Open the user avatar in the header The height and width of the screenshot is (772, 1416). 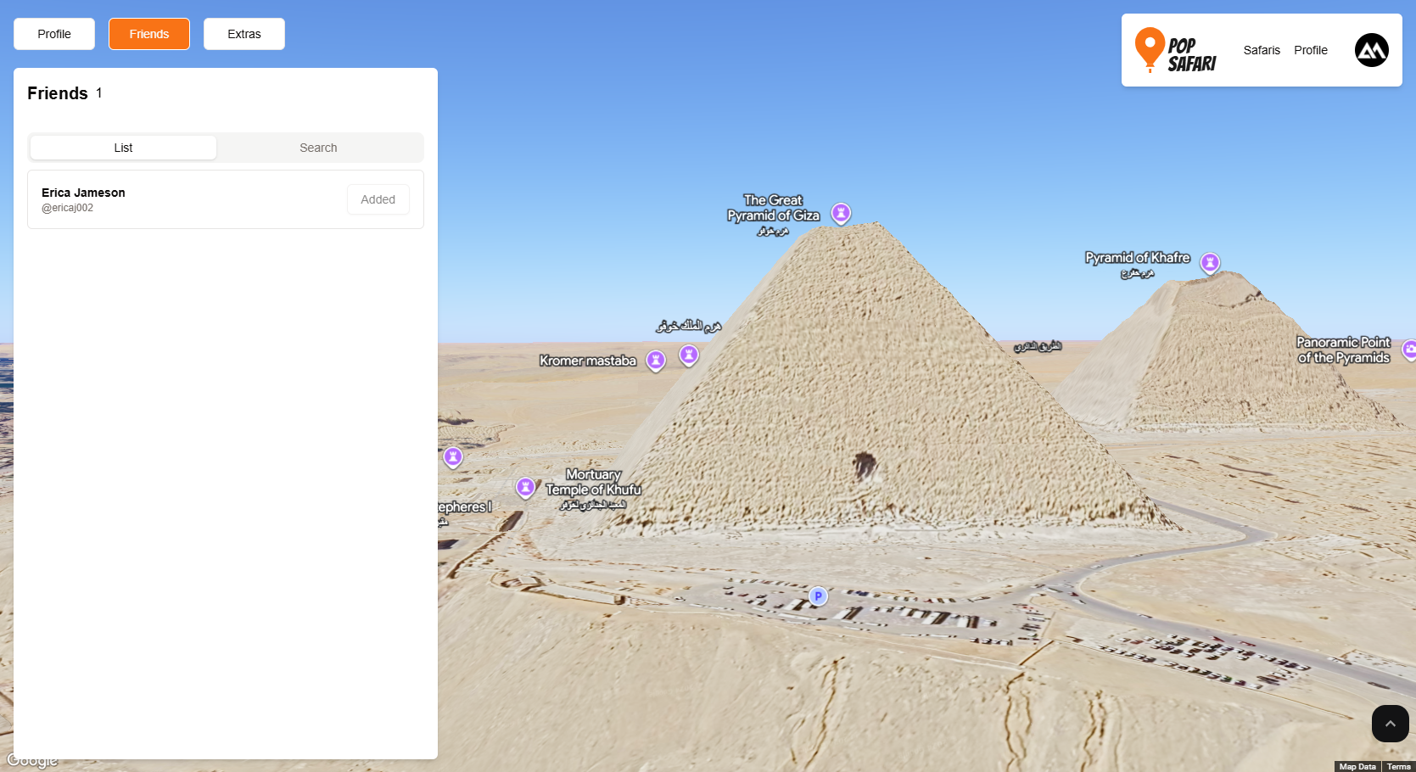pos(1371,50)
